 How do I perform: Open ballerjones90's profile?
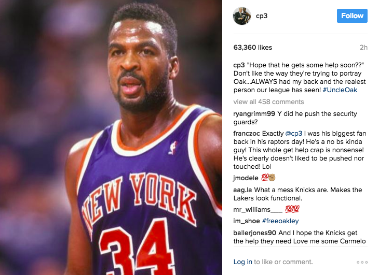click(255, 233)
